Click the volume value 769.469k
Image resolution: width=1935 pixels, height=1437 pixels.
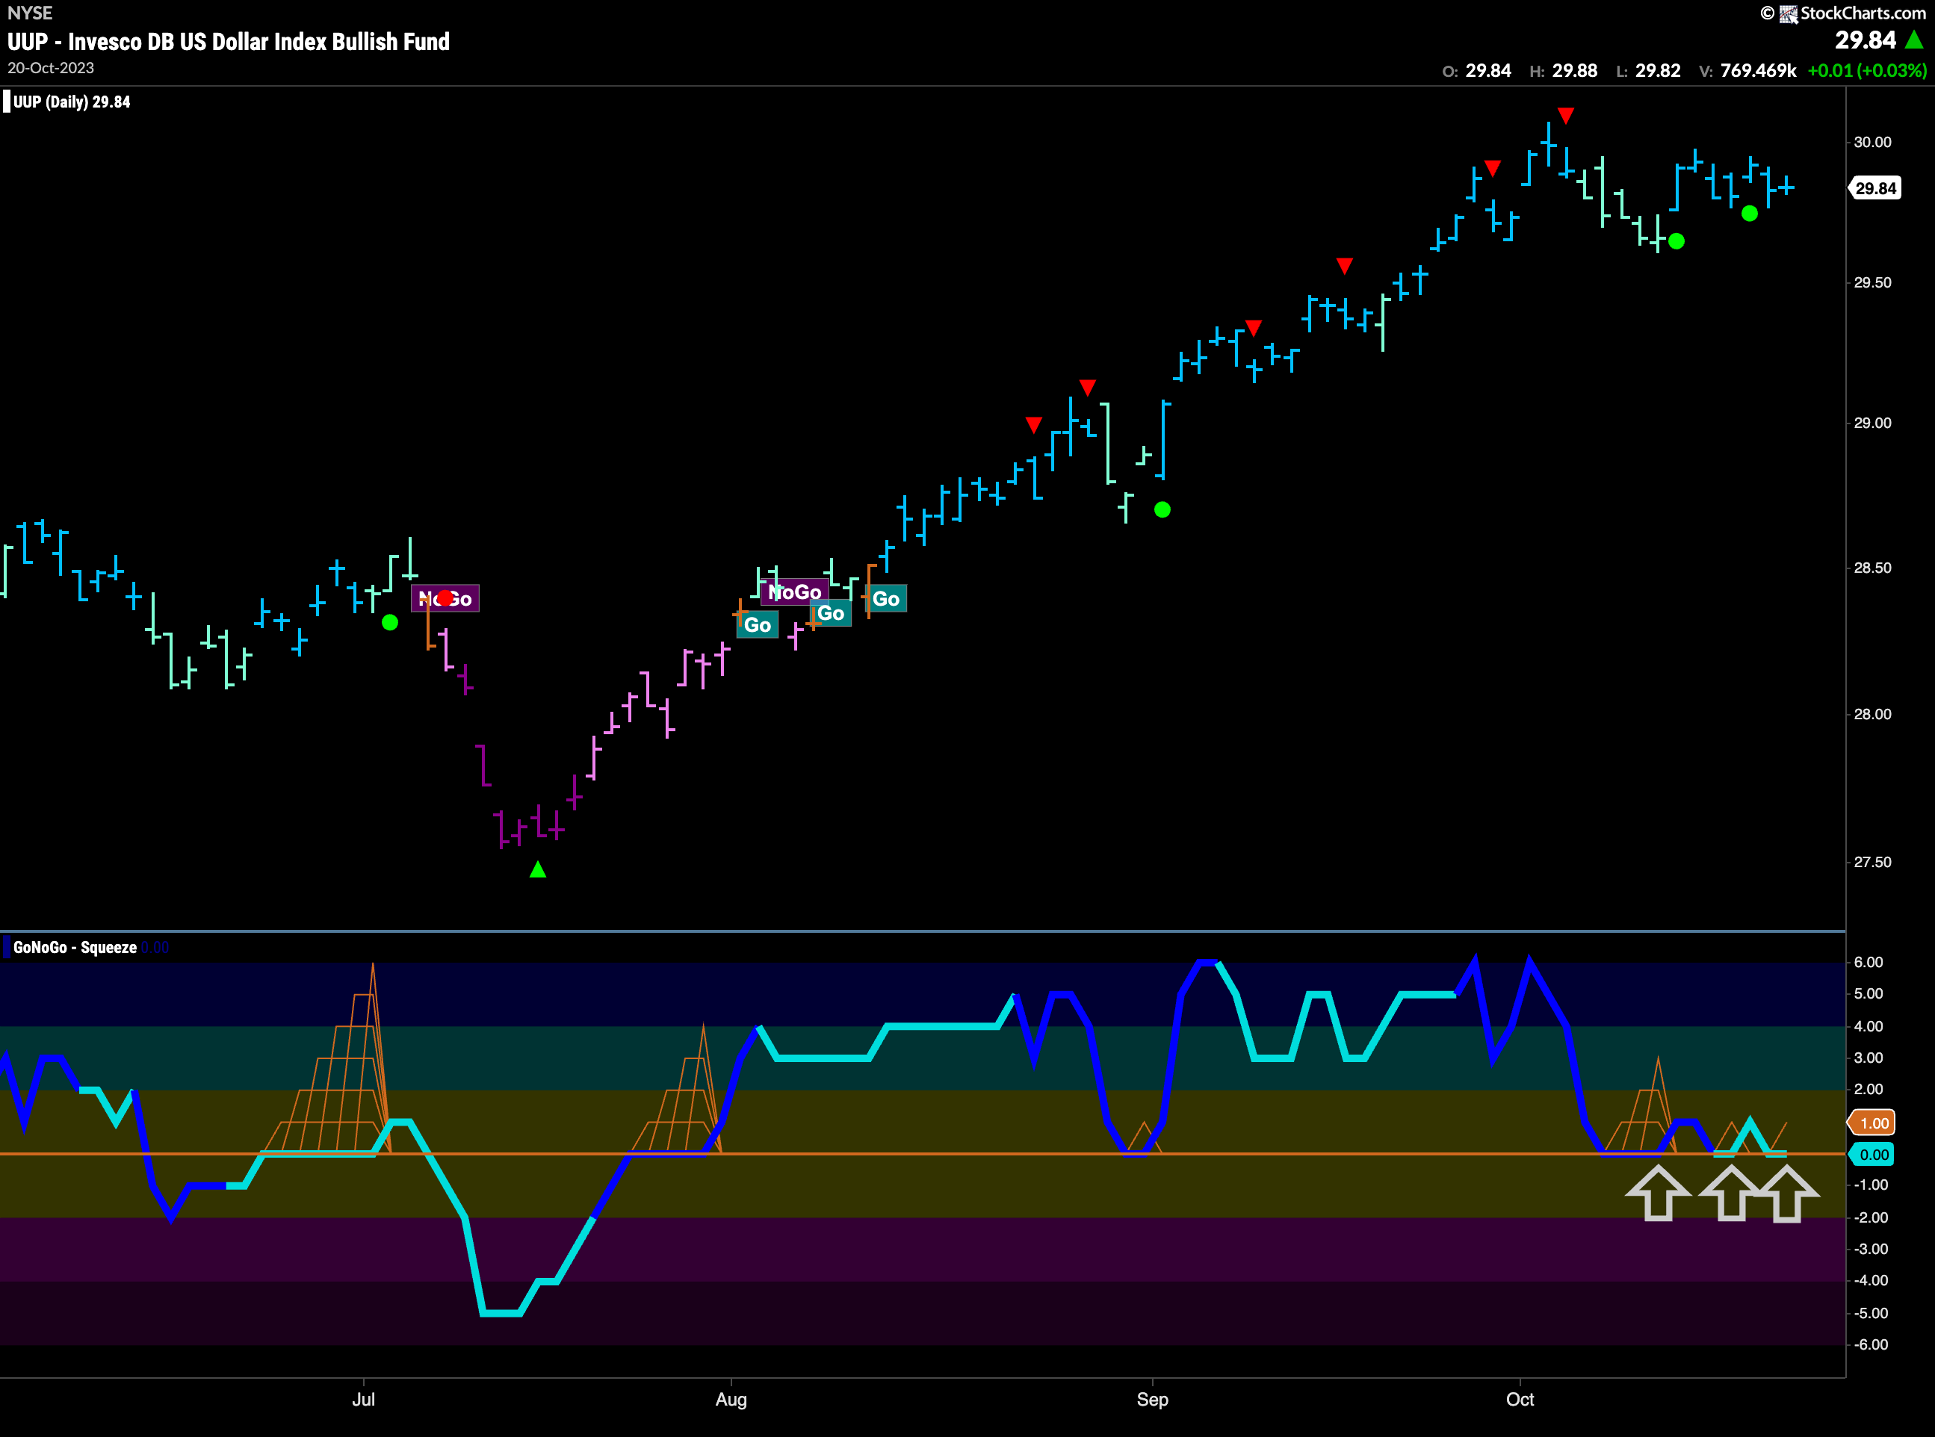(1759, 72)
